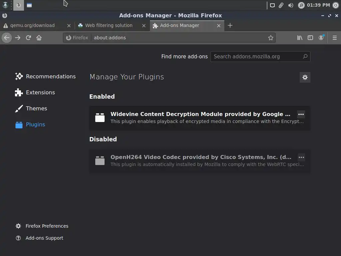Open Widevine plugin more options menu
This screenshot has height=256, width=341.
coord(301,114)
